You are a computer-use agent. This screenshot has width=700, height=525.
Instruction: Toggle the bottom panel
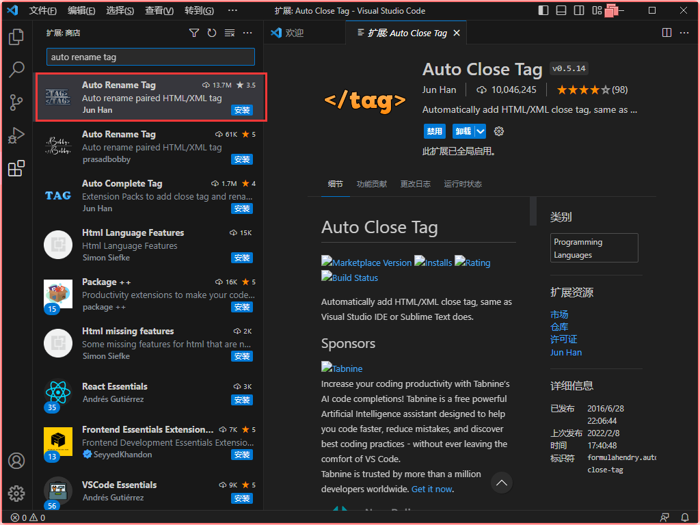coord(561,10)
